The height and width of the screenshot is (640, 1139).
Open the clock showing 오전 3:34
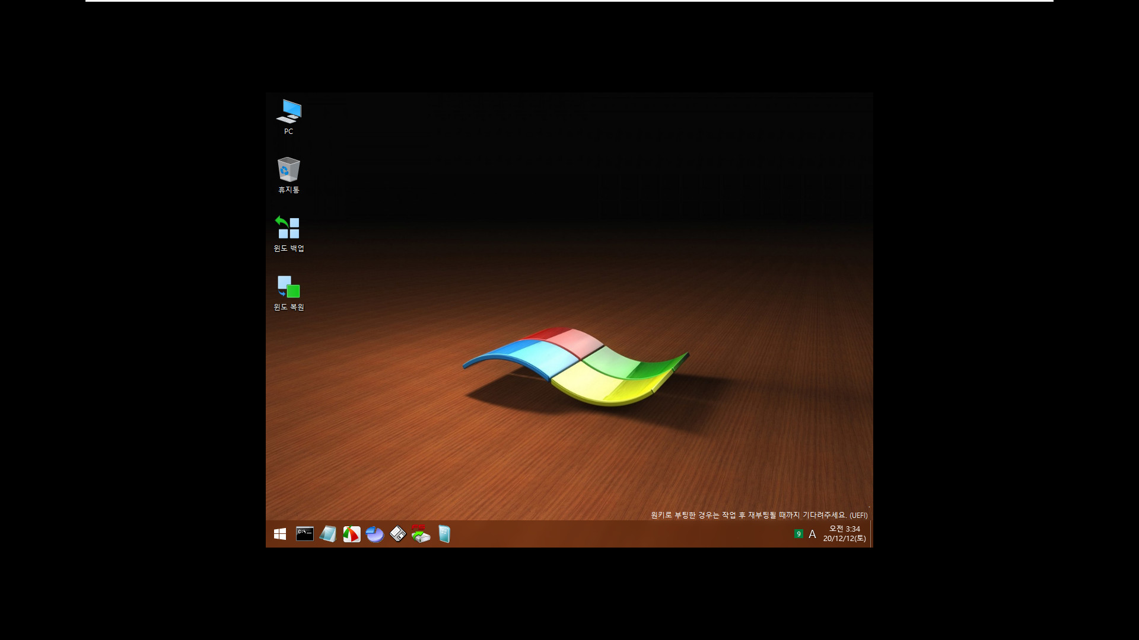[844, 534]
